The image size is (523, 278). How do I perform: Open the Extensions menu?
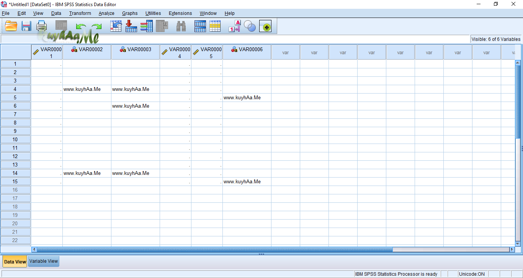pos(180,13)
